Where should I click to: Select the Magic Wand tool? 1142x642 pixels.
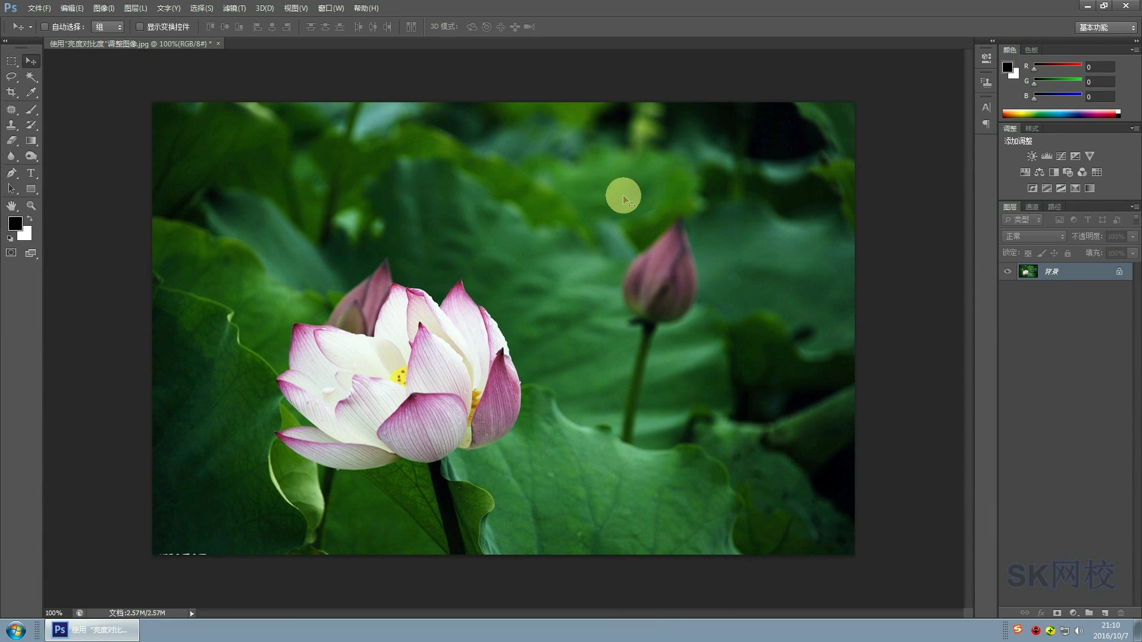coord(31,77)
